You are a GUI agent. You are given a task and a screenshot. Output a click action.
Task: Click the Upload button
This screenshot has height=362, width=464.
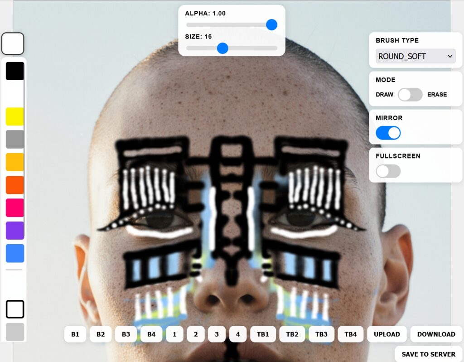pos(387,334)
